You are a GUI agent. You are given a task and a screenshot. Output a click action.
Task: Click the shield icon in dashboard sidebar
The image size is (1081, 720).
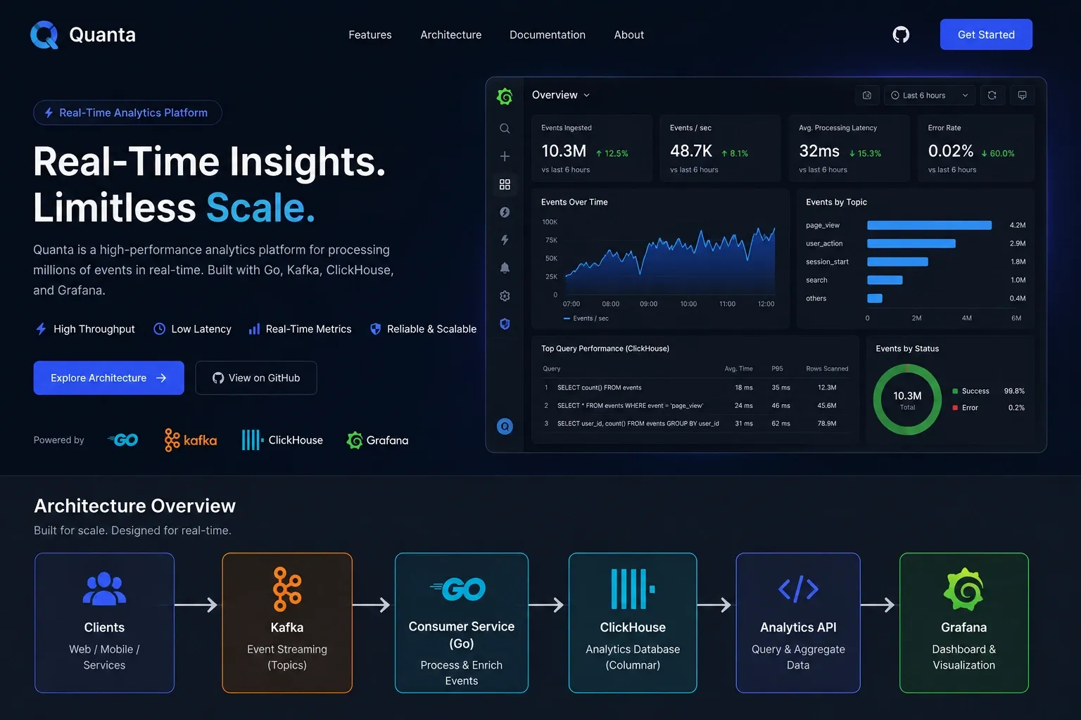point(505,324)
